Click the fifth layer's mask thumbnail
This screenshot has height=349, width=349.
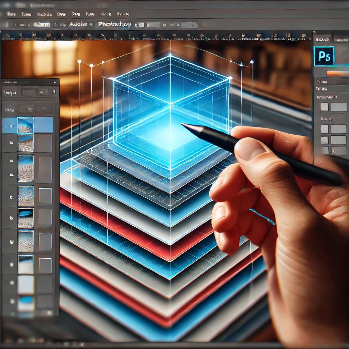tap(45, 217)
